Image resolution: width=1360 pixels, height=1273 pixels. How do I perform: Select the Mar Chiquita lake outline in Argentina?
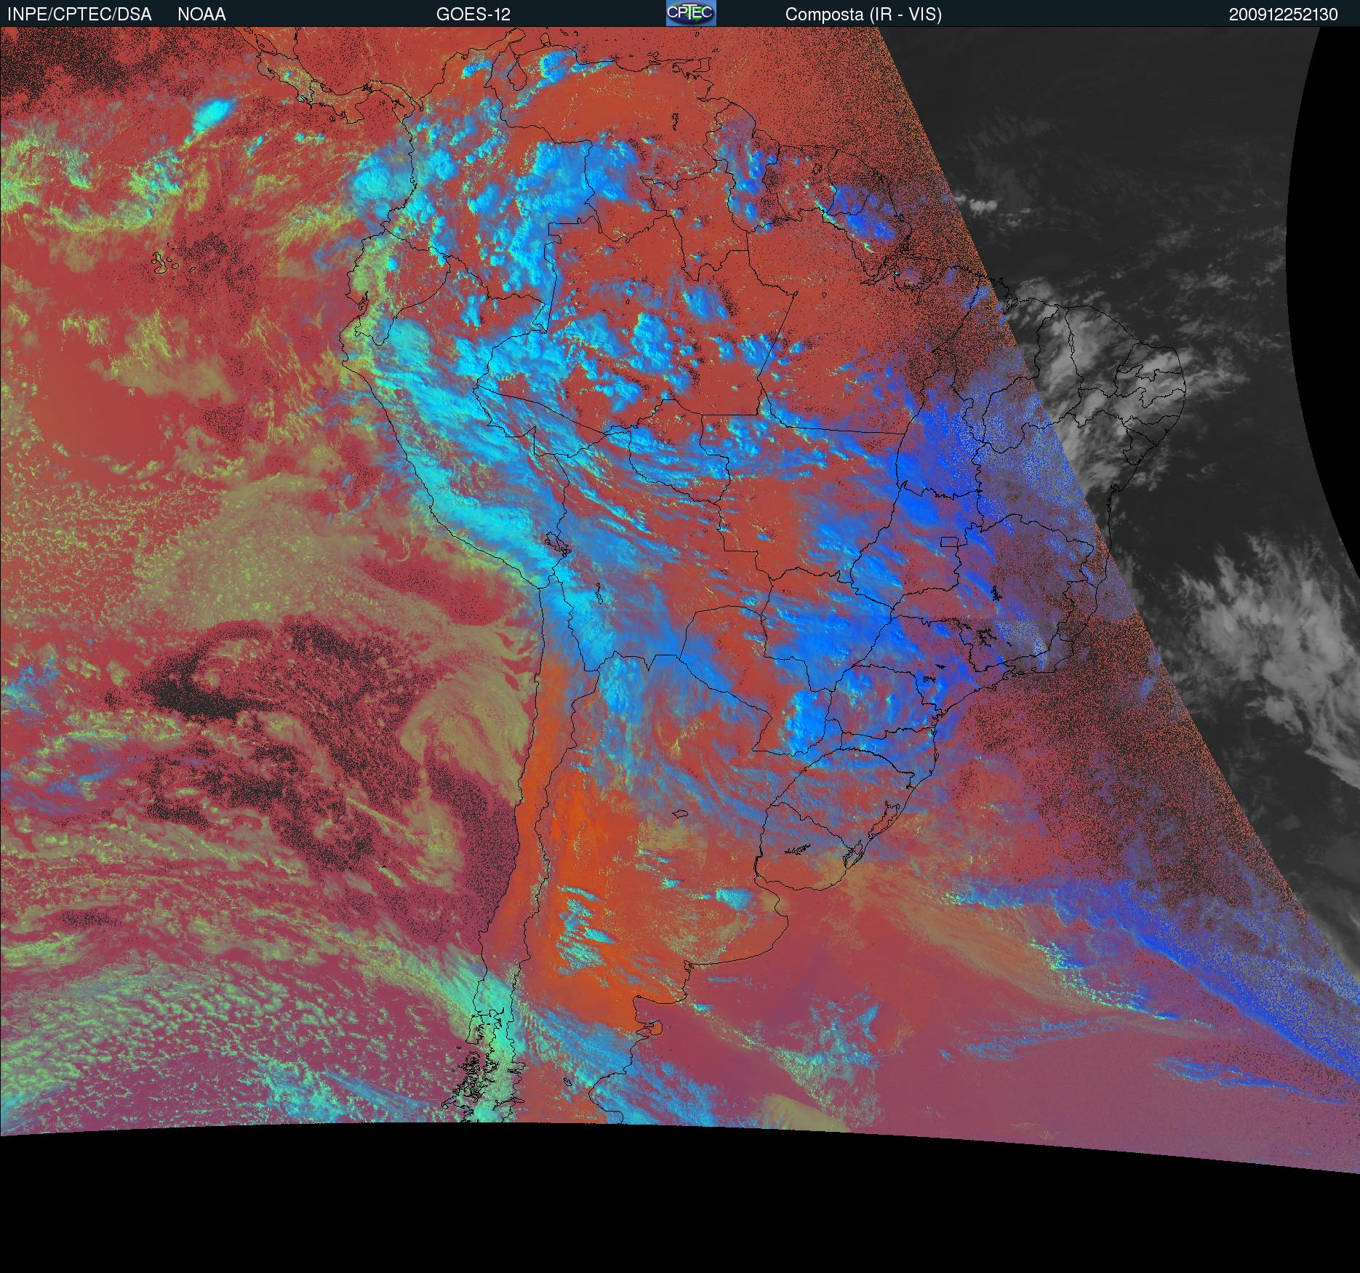(x=680, y=815)
